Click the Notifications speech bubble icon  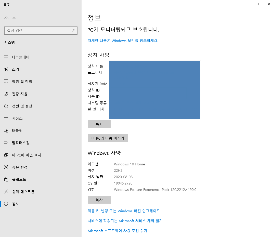pyautogui.click(x=6, y=82)
